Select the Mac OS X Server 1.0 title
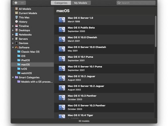 tap(80, 18)
